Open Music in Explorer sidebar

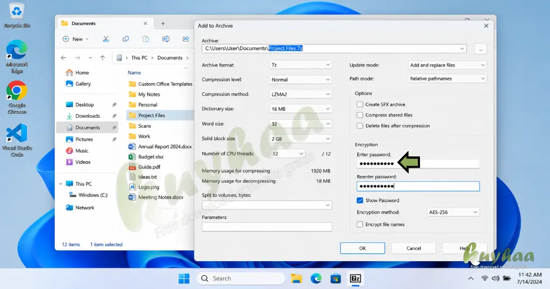pos(77,150)
